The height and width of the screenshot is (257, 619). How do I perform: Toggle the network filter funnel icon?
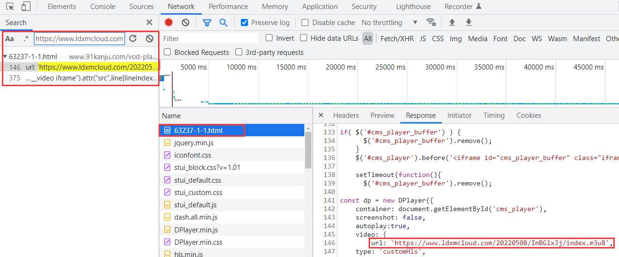click(x=207, y=22)
